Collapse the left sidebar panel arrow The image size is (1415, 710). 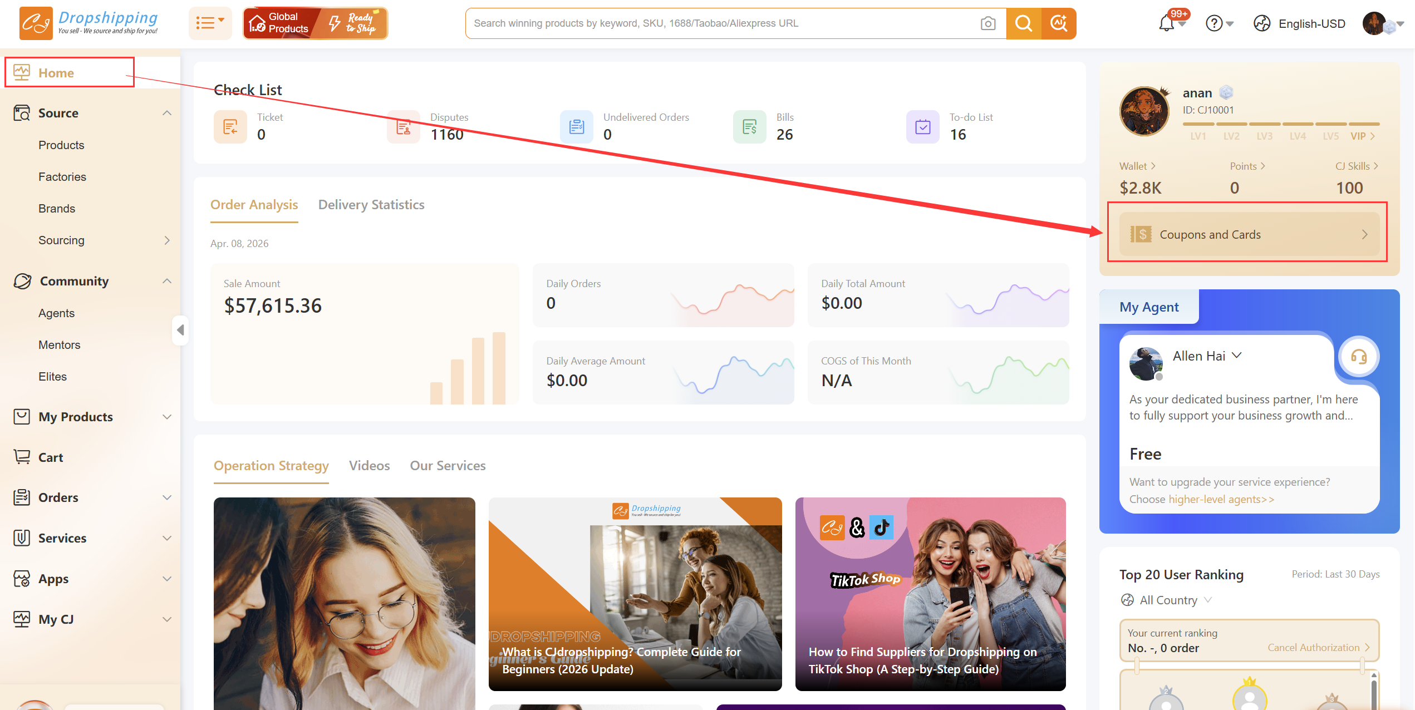pyautogui.click(x=180, y=330)
